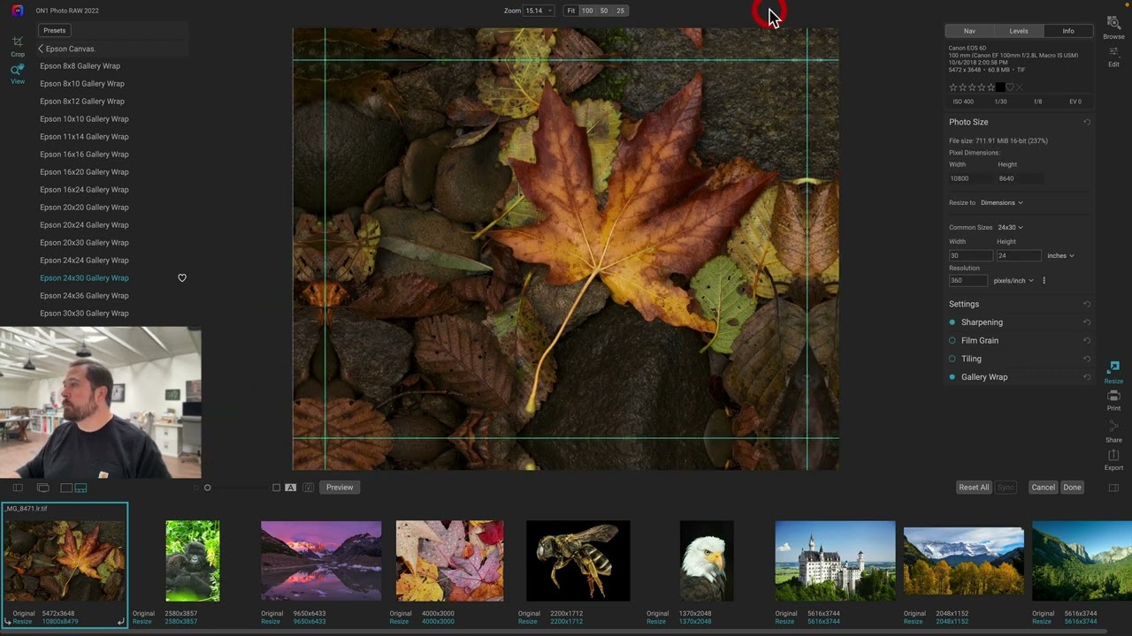
Task: Enable the Tiling toggle
Action: click(x=952, y=359)
